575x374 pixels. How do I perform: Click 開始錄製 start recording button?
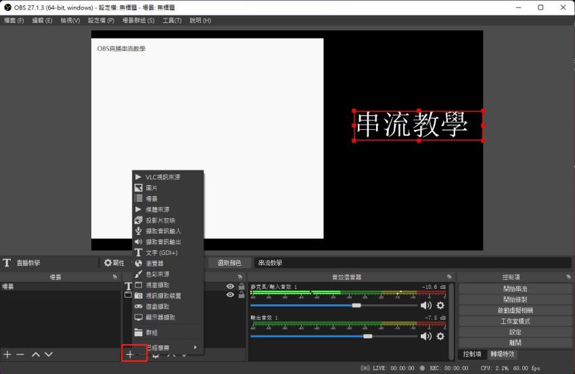515,300
